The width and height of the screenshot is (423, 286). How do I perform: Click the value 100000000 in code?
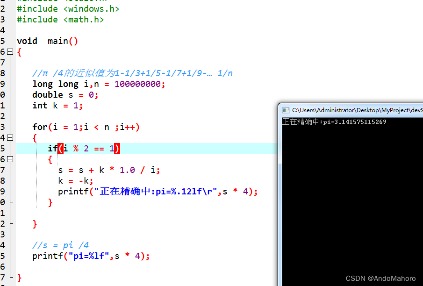(x=137, y=84)
